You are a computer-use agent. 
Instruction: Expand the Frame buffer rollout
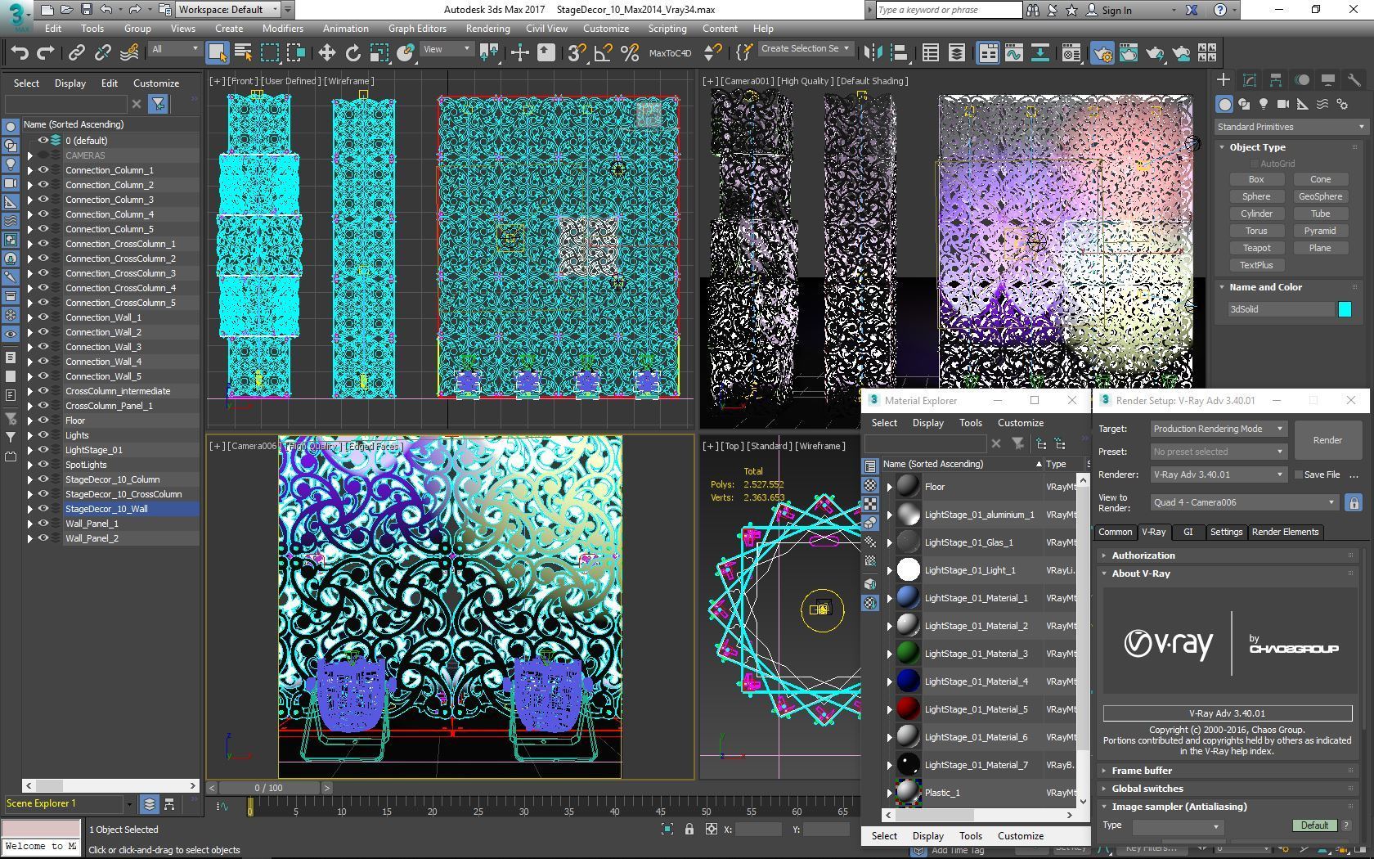click(1142, 771)
